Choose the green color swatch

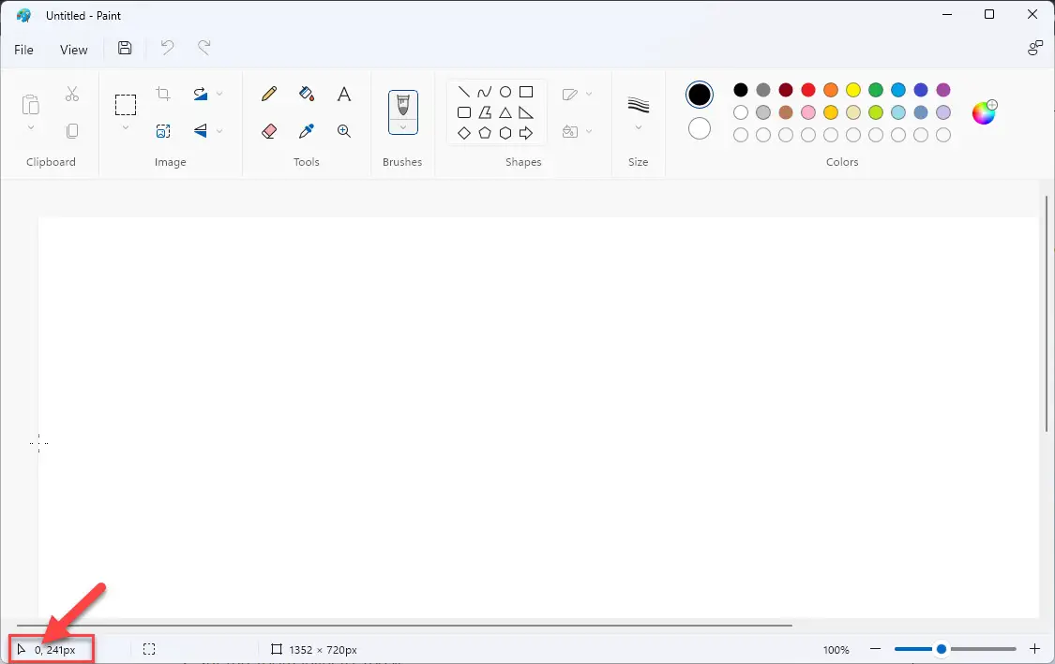pyautogui.click(x=875, y=90)
